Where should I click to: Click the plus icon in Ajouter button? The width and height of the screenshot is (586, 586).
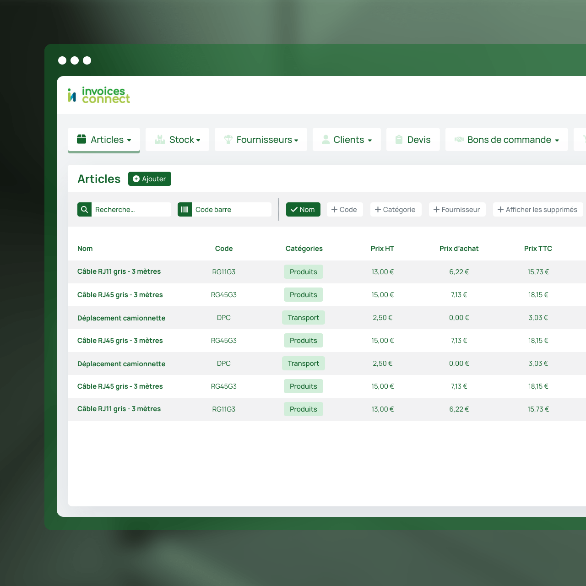[136, 179]
